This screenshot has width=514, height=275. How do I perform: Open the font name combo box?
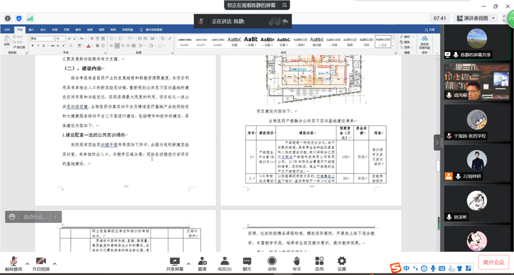click(42, 38)
